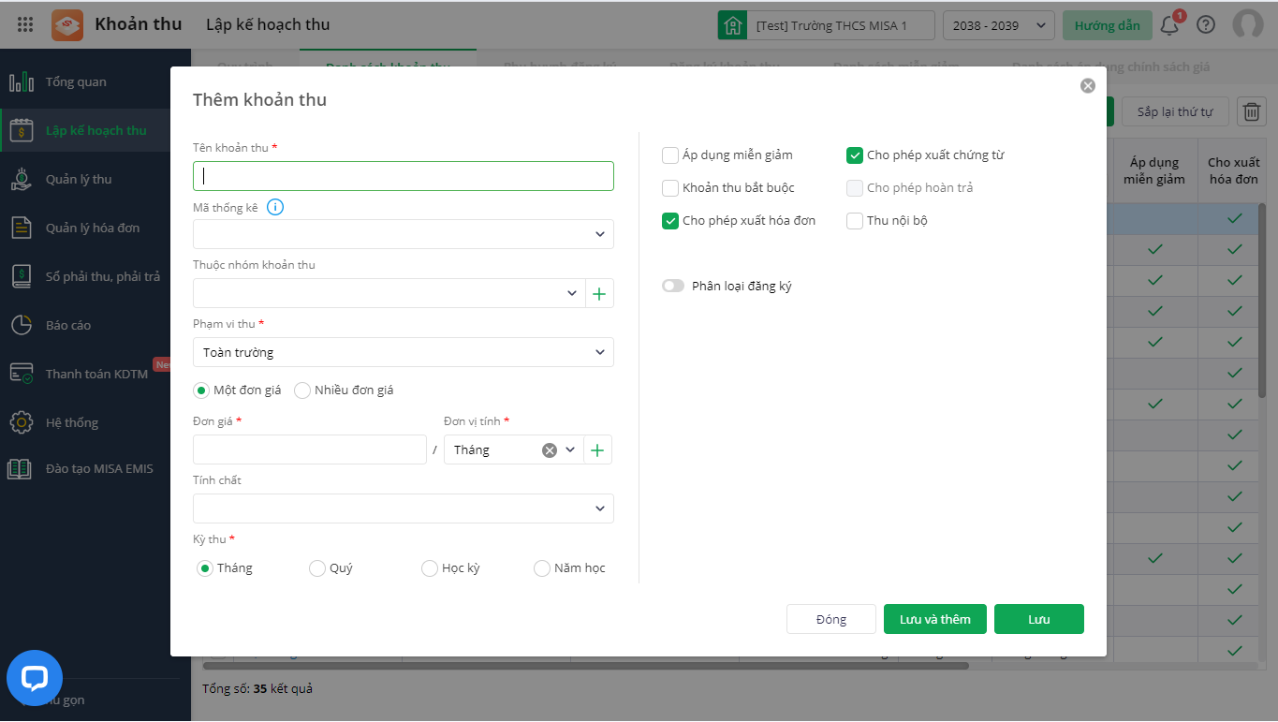Click the help question mark icon
The height and width of the screenshot is (722, 1278).
pyautogui.click(x=1206, y=25)
